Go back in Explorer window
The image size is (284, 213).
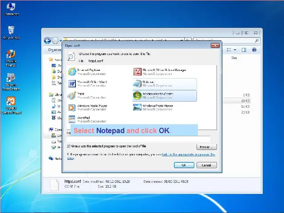tap(47, 40)
